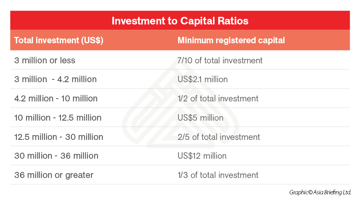Click the '3 million or less' cell
This screenshot has height=204, width=361.
(x=45, y=61)
